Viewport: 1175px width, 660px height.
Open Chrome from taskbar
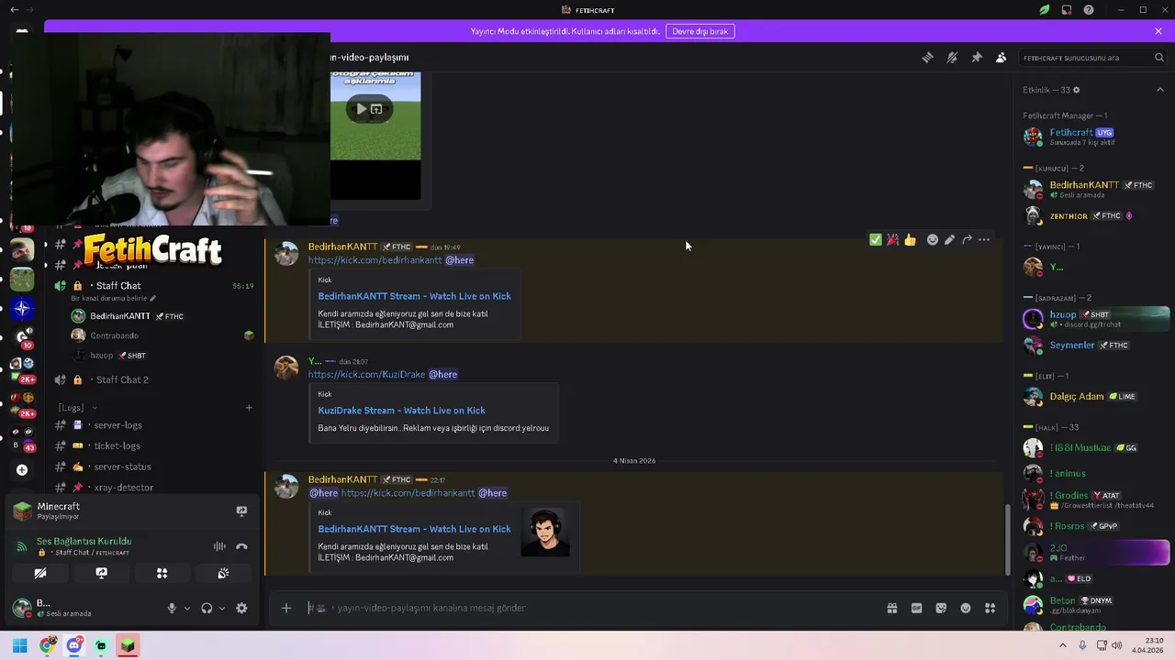point(48,645)
